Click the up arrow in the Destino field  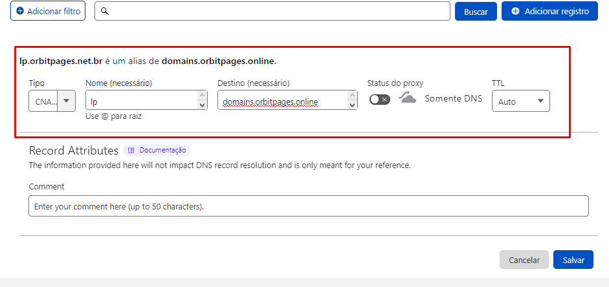tap(352, 96)
